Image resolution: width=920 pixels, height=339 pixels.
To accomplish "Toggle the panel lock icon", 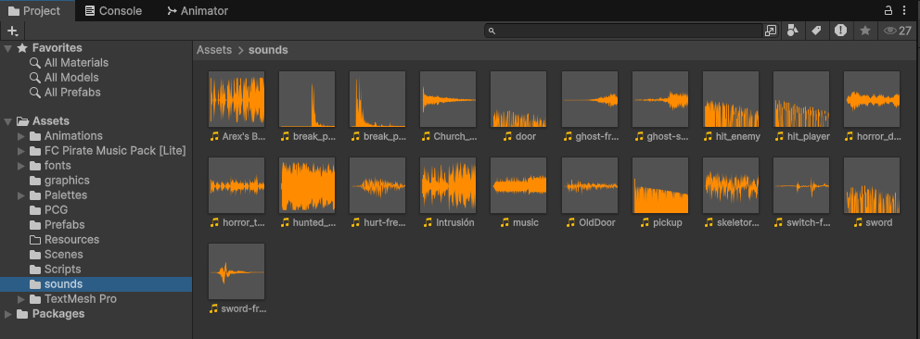I will click(888, 10).
